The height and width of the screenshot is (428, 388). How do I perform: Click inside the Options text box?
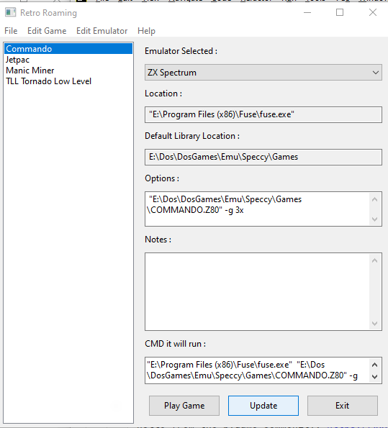(x=257, y=209)
